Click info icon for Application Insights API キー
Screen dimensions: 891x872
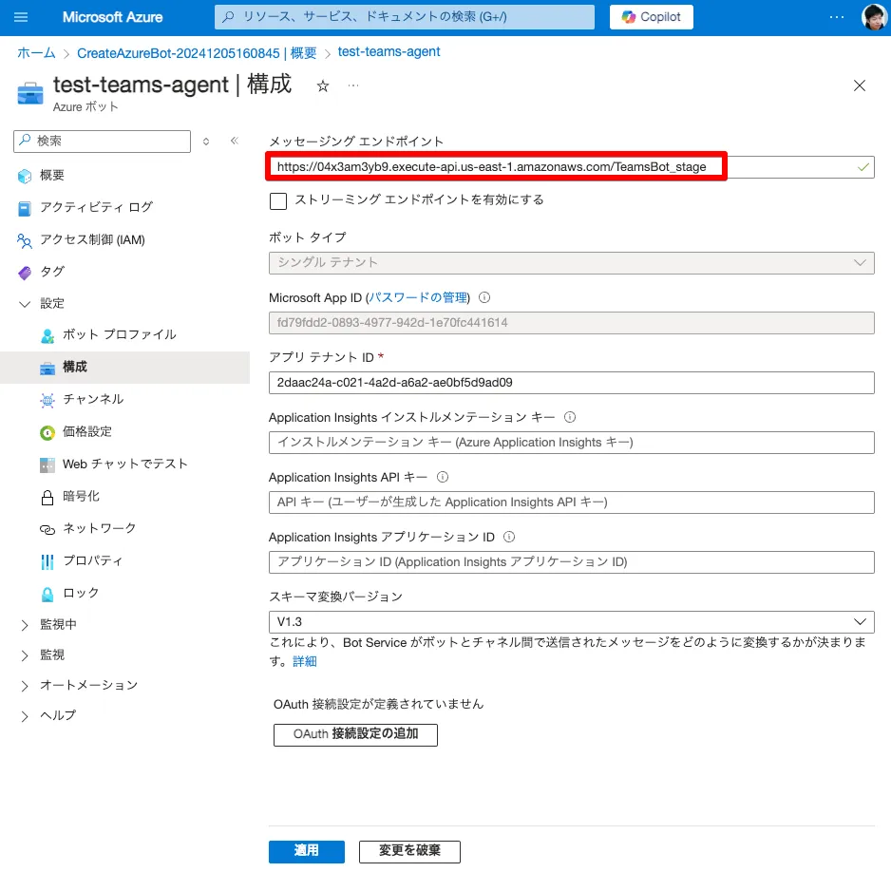443,477
